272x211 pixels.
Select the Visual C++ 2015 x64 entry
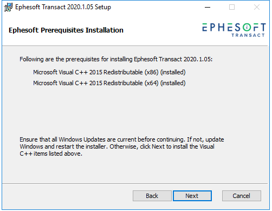(109, 83)
